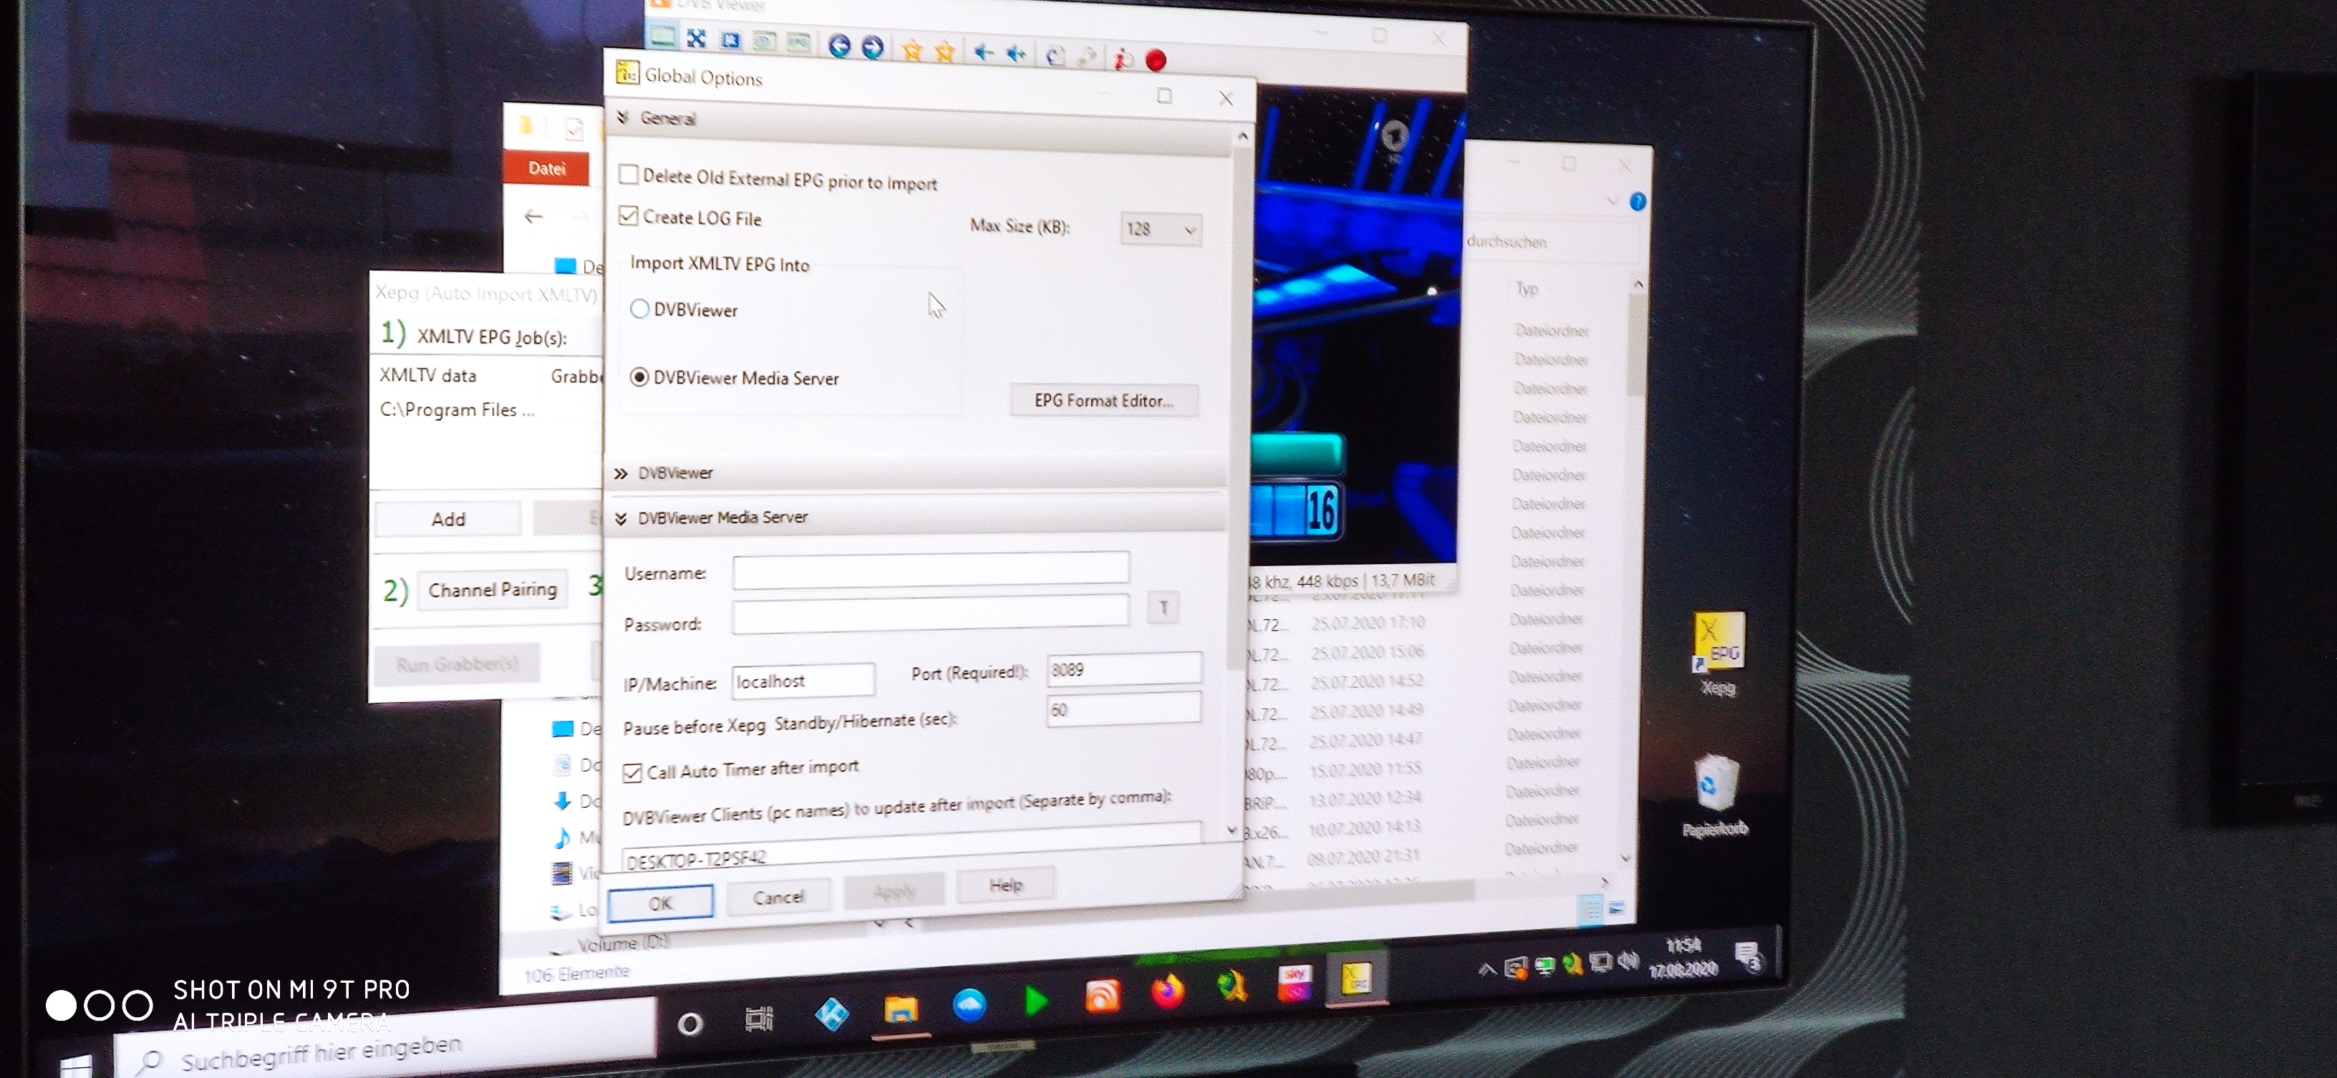Click Cortana circle icon on taskbar

690,1024
